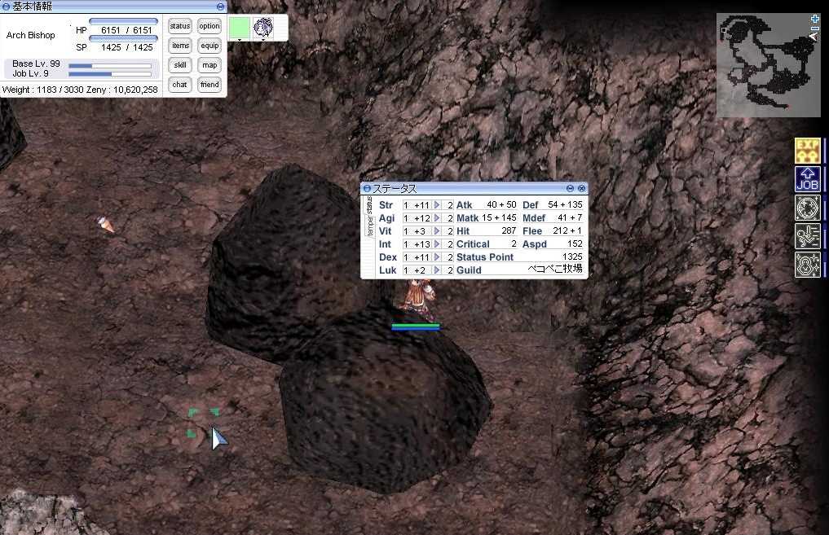Click the Hit value 287

coord(509,230)
